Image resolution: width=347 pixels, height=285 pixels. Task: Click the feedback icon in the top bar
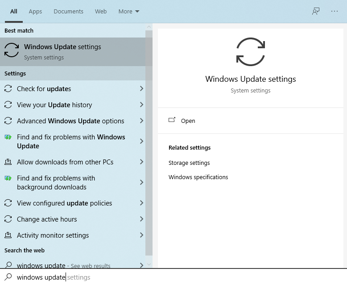316,11
